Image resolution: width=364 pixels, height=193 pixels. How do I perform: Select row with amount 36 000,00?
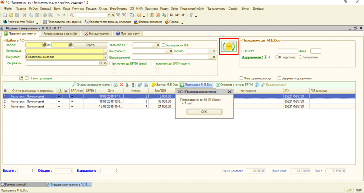coord(179,101)
